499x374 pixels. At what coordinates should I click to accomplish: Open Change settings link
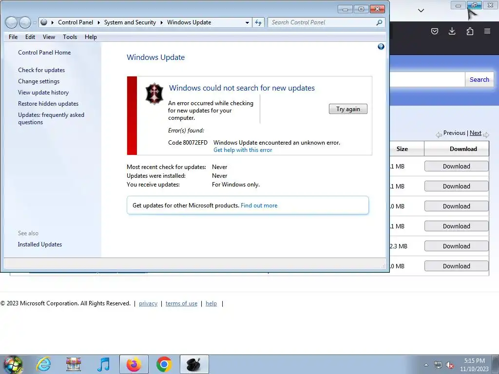pyautogui.click(x=38, y=81)
